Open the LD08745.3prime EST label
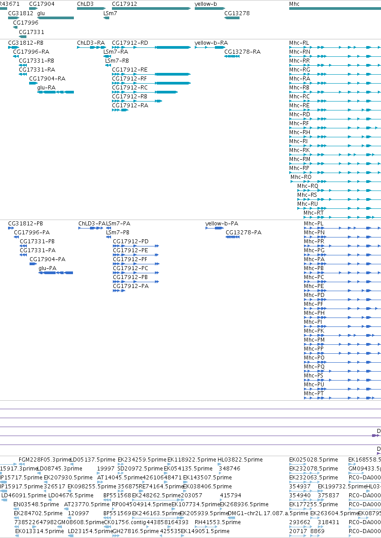This screenshot has height=538, width=381. click(60, 469)
